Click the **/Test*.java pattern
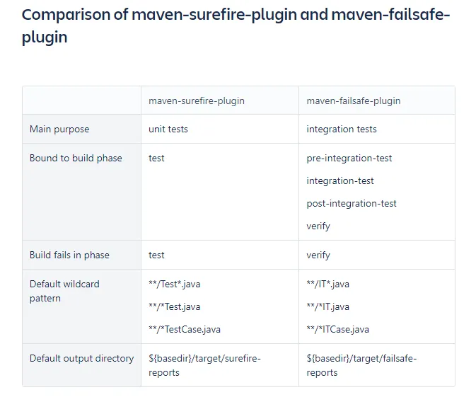 [x=174, y=284]
